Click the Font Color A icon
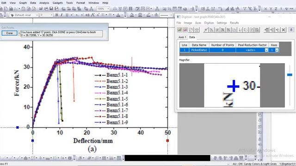Screen dimensions: 296x166 point(118,15)
